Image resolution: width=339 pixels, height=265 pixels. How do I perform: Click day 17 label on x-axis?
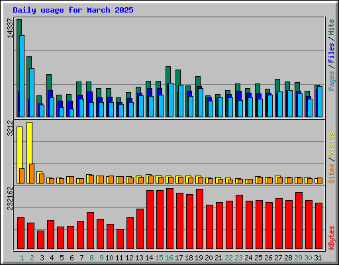[179, 258]
